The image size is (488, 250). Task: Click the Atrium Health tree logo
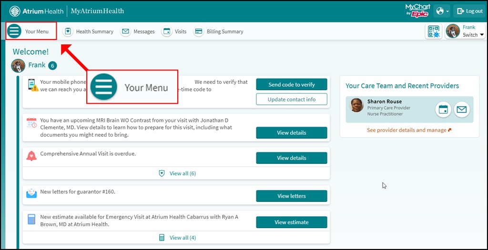click(x=15, y=11)
